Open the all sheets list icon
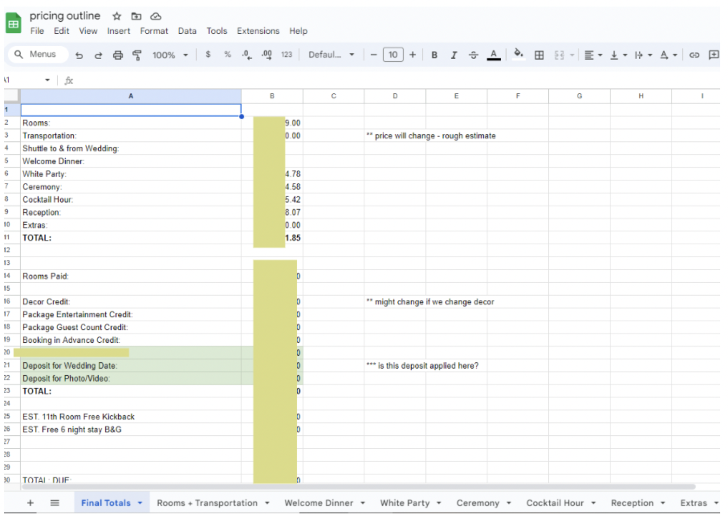Image resolution: width=728 pixels, height=514 pixels. [55, 503]
